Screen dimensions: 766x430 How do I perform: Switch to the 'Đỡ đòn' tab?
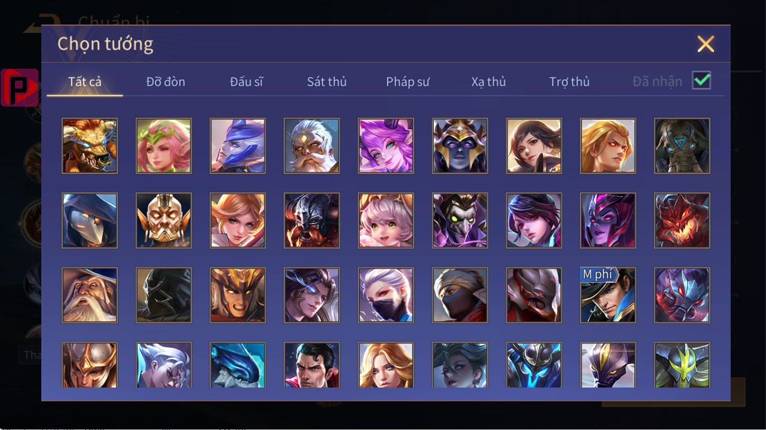166,81
